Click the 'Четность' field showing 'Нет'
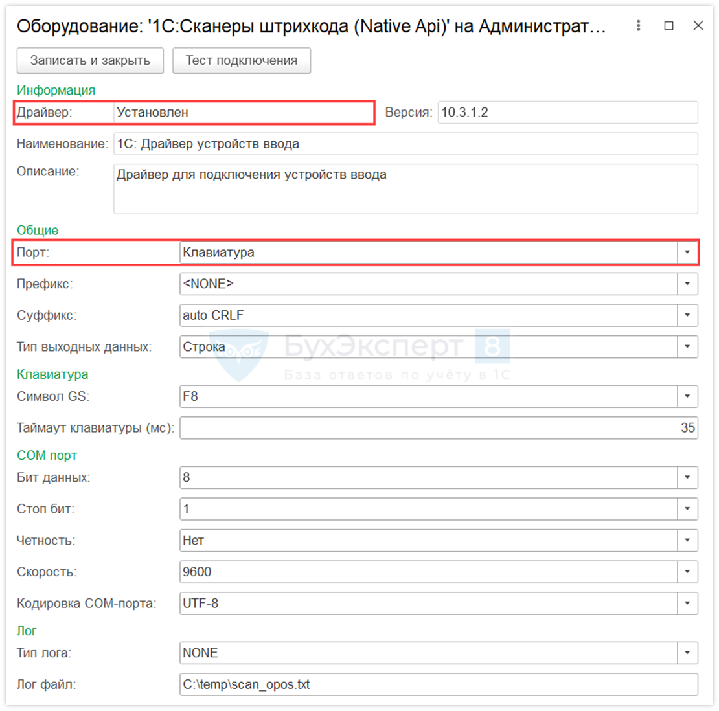This screenshot has height=711, width=719. click(429, 541)
